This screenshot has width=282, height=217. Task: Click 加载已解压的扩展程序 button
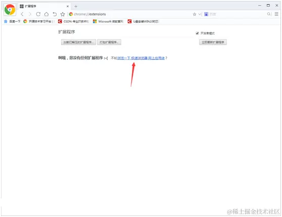pyautogui.click(x=78, y=42)
